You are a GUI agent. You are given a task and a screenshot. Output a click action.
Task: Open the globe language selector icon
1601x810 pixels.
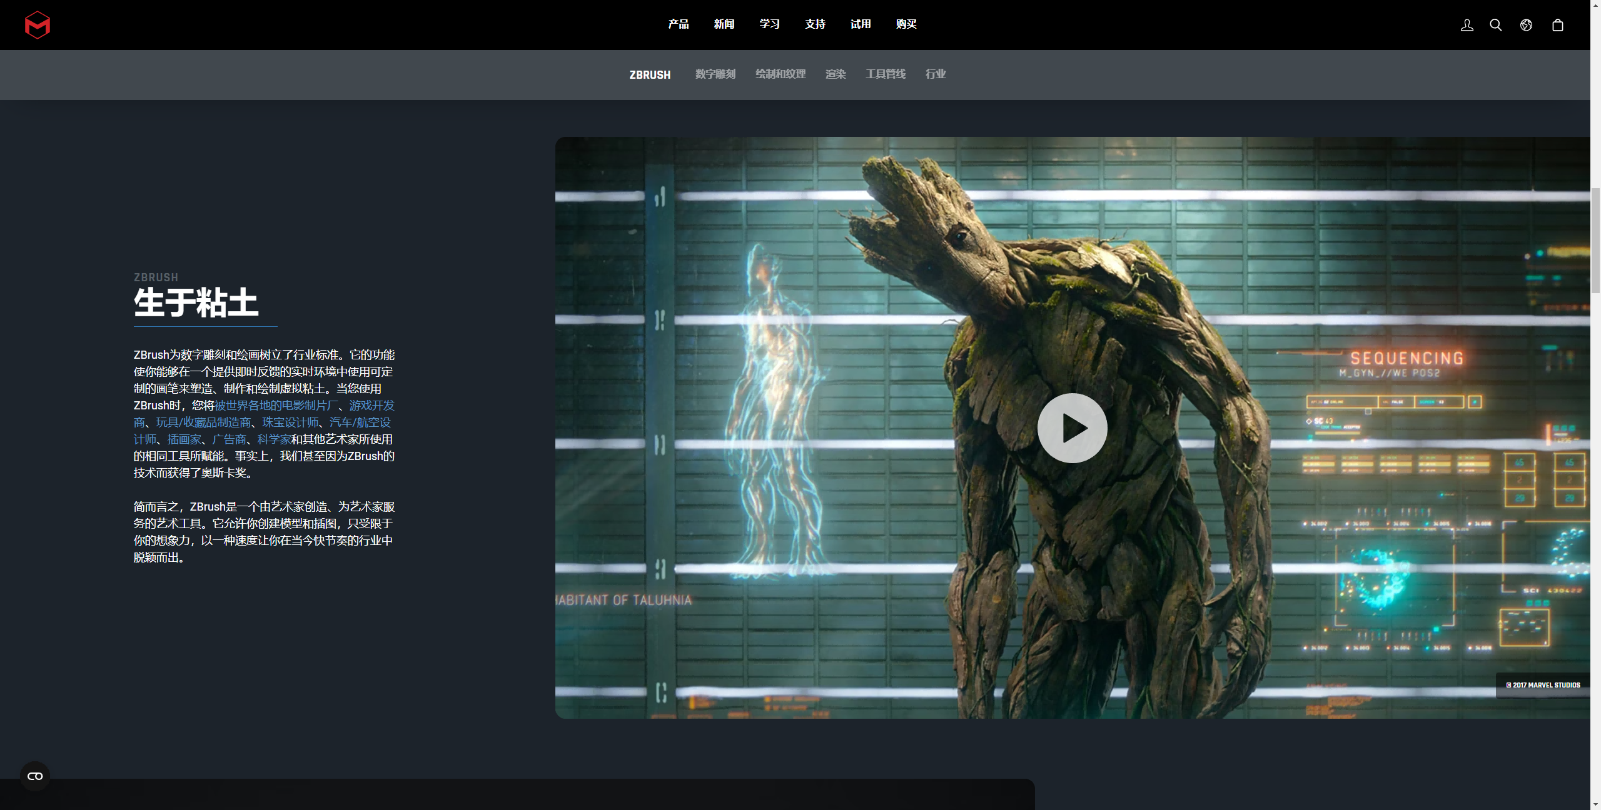(x=1526, y=25)
